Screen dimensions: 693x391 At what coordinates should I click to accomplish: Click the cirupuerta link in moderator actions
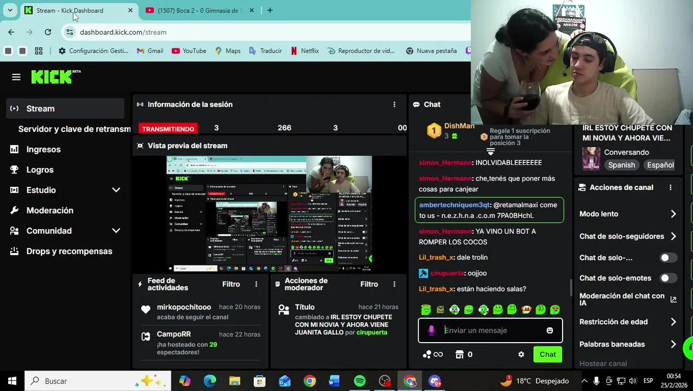[x=372, y=332]
